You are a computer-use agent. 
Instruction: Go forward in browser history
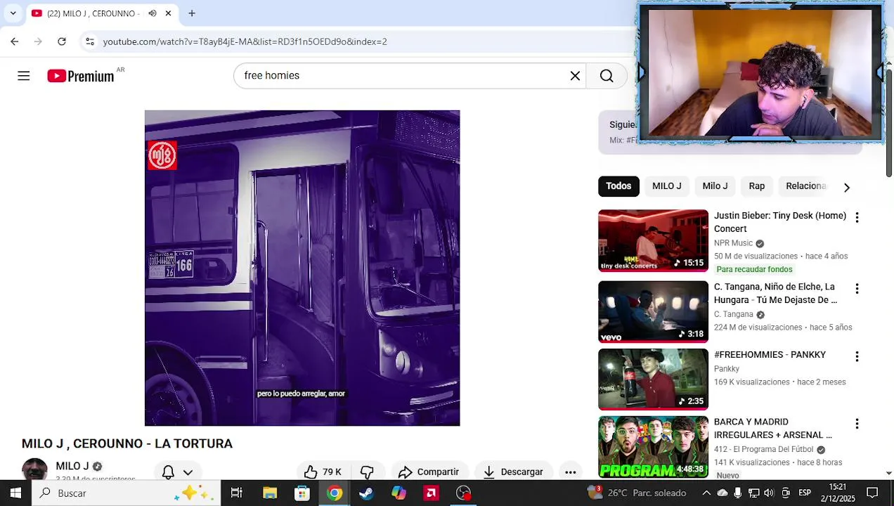pos(38,41)
